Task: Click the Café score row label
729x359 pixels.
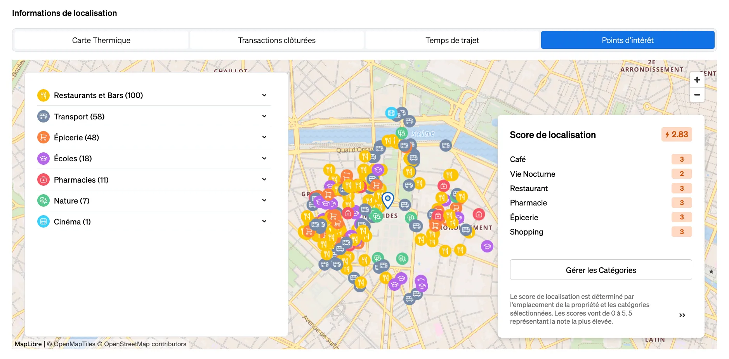Action: (x=518, y=159)
